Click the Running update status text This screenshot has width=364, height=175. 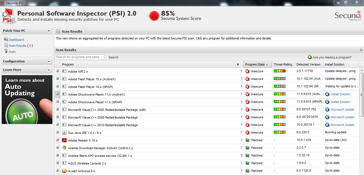tap(336, 132)
